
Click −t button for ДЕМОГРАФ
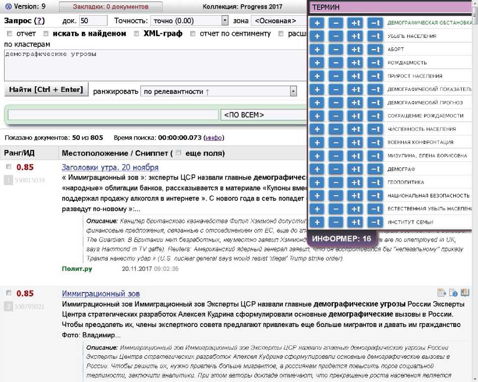[x=375, y=169]
